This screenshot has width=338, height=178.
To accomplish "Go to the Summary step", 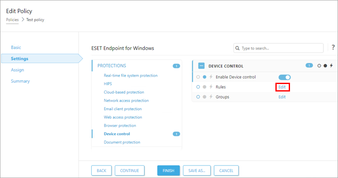I will tap(20, 81).
